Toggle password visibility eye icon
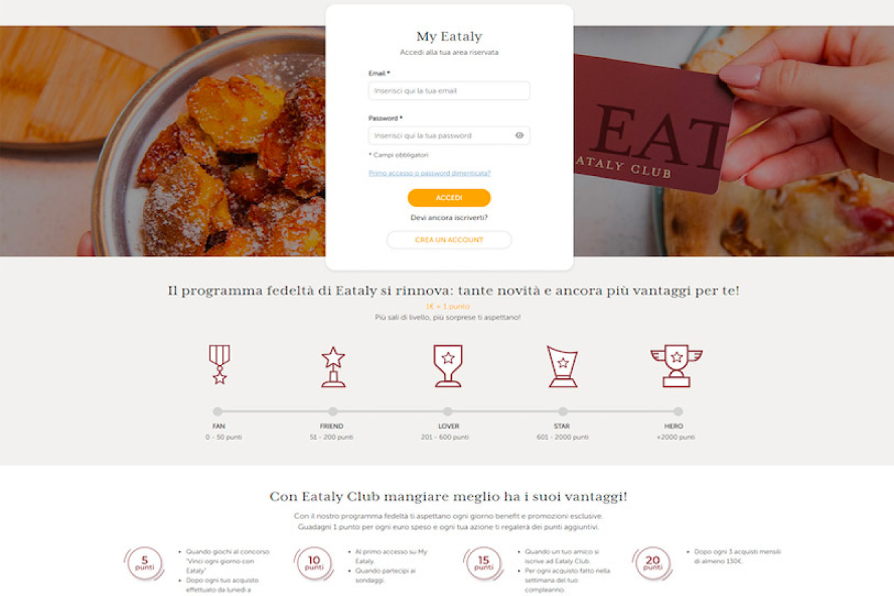This screenshot has width=894, height=596. click(519, 135)
